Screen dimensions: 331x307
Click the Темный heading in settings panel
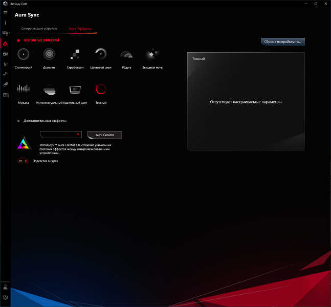198,59
